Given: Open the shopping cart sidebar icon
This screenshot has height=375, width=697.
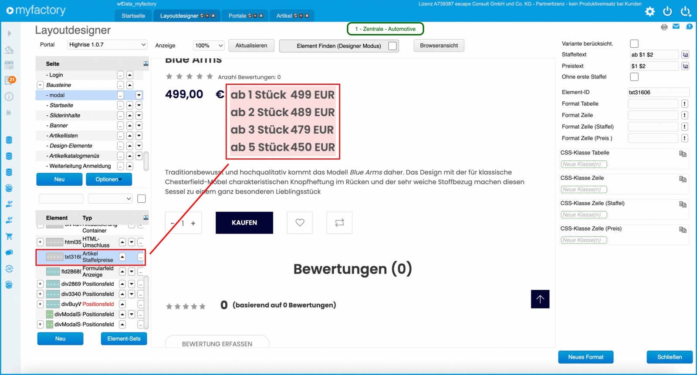Looking at the screenshot, I should [9, 237].
